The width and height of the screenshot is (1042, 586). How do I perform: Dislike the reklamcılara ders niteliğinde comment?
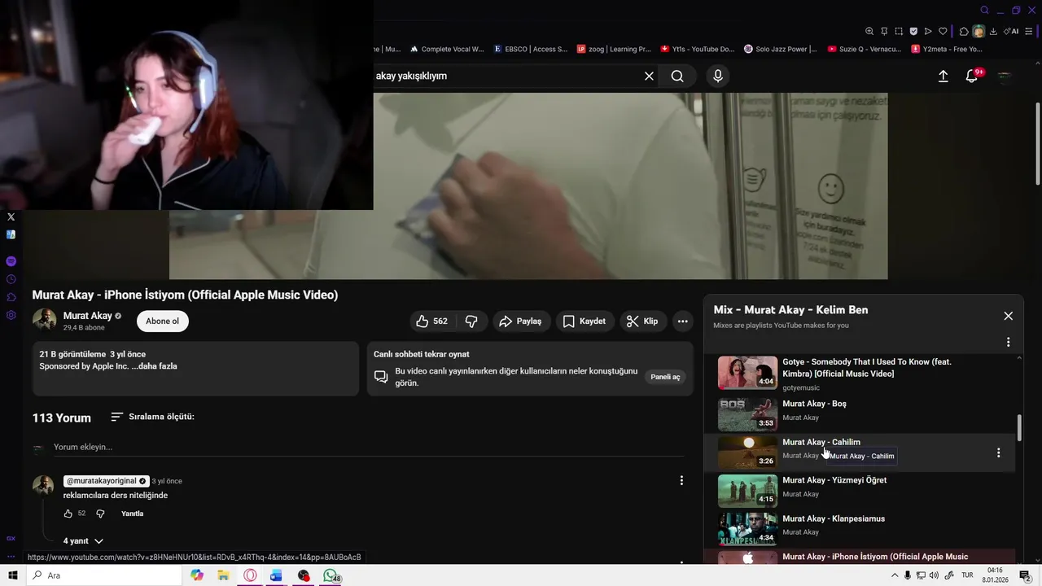[100, 514]
